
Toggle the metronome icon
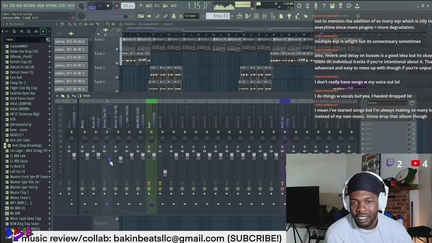[141, 6]
